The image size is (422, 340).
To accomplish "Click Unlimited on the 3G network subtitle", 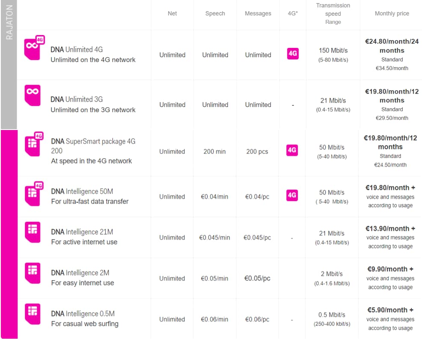I will coord(93,110).
